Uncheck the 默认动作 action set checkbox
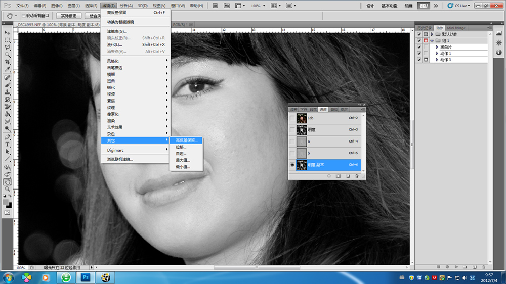This screenshot has height=284, width=506. coord(419,34)
